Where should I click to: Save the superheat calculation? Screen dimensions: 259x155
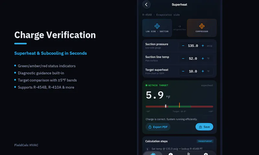204,127
